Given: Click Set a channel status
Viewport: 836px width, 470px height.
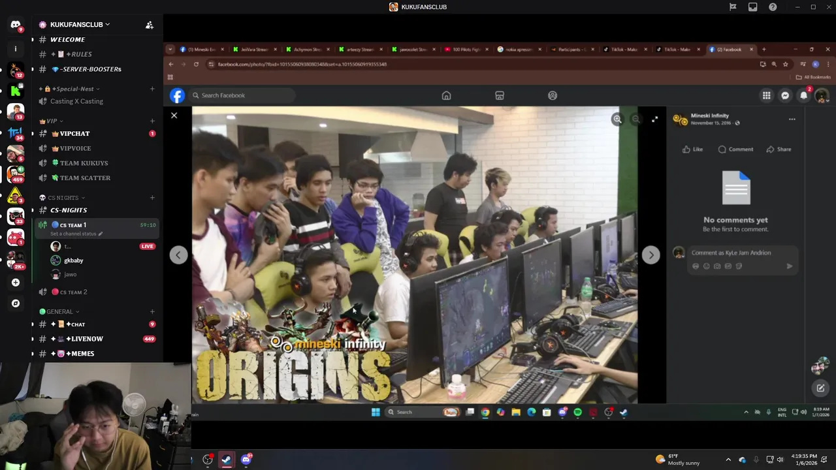Looking at the screenshot, I should point(76,234).
